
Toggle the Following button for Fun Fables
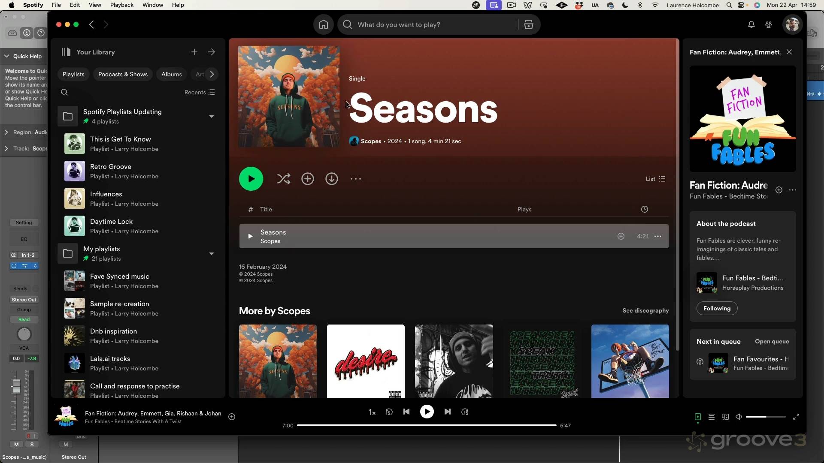pos(716,308)
